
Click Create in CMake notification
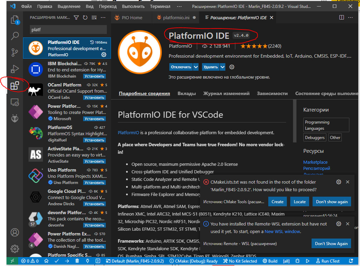click(277, 201)
